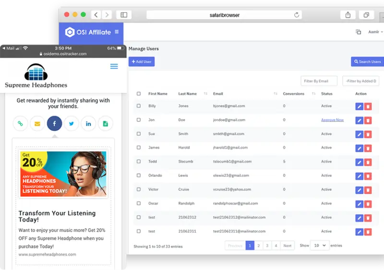
Task: Delete user Todd Slocumb with trash icon
Action: (x=368, y=162)
